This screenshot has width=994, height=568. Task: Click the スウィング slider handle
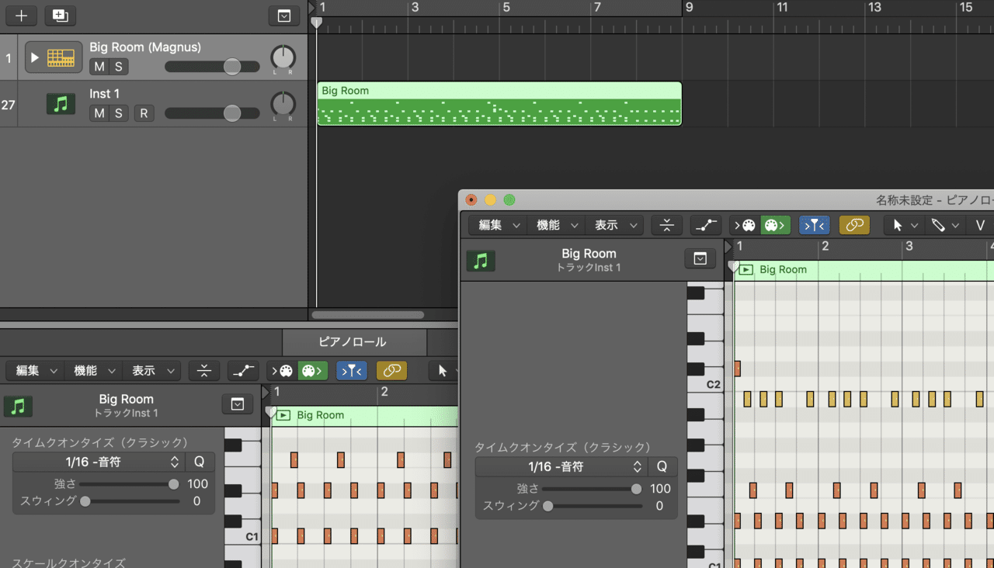(x=548, y=505)
